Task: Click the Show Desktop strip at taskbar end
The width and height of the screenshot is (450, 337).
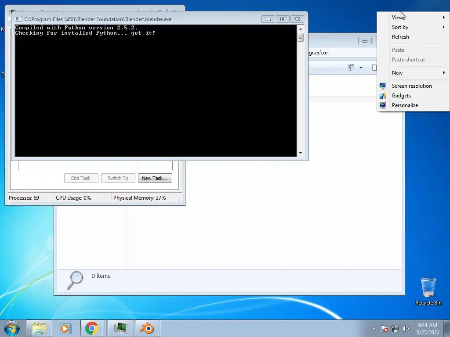Action: [x=447, y=328]
